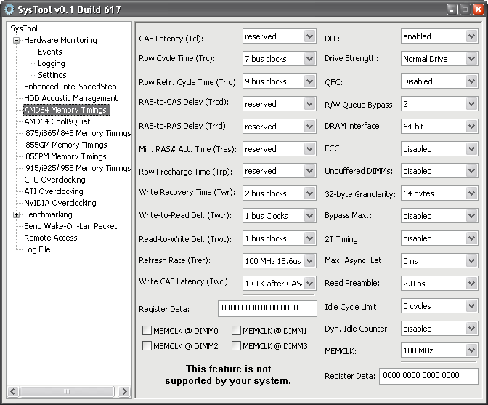Select Logging under Hardware Monitoring
The height and width of the screenshot is (405, 488).
(51, 63)
